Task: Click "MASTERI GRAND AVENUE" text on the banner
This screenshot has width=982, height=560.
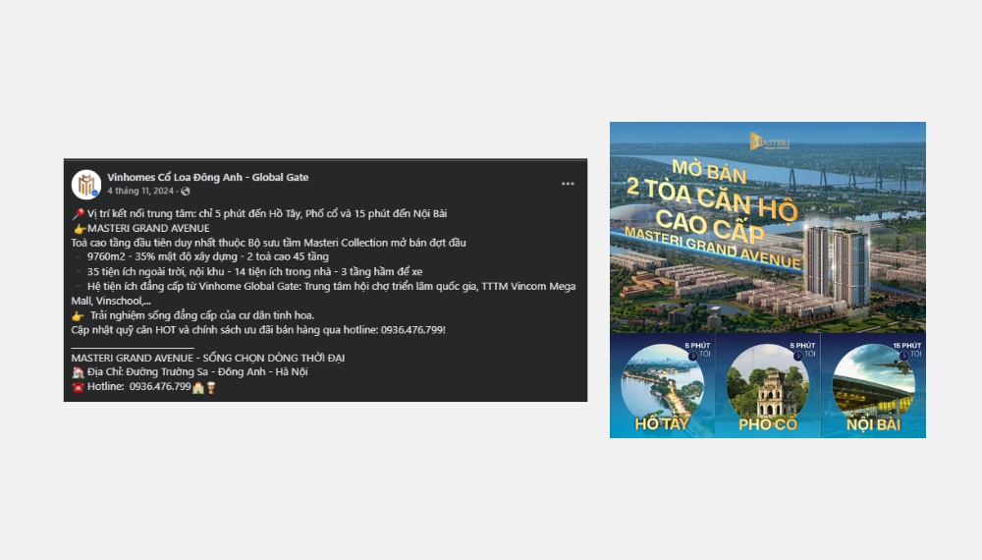Action: pyautogui.click(x=713, y=249)
